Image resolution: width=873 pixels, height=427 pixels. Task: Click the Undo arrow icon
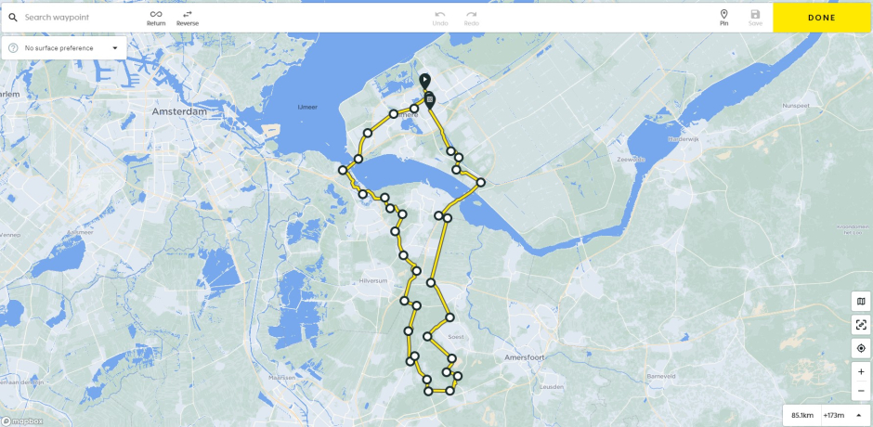[x=440, y=14]
